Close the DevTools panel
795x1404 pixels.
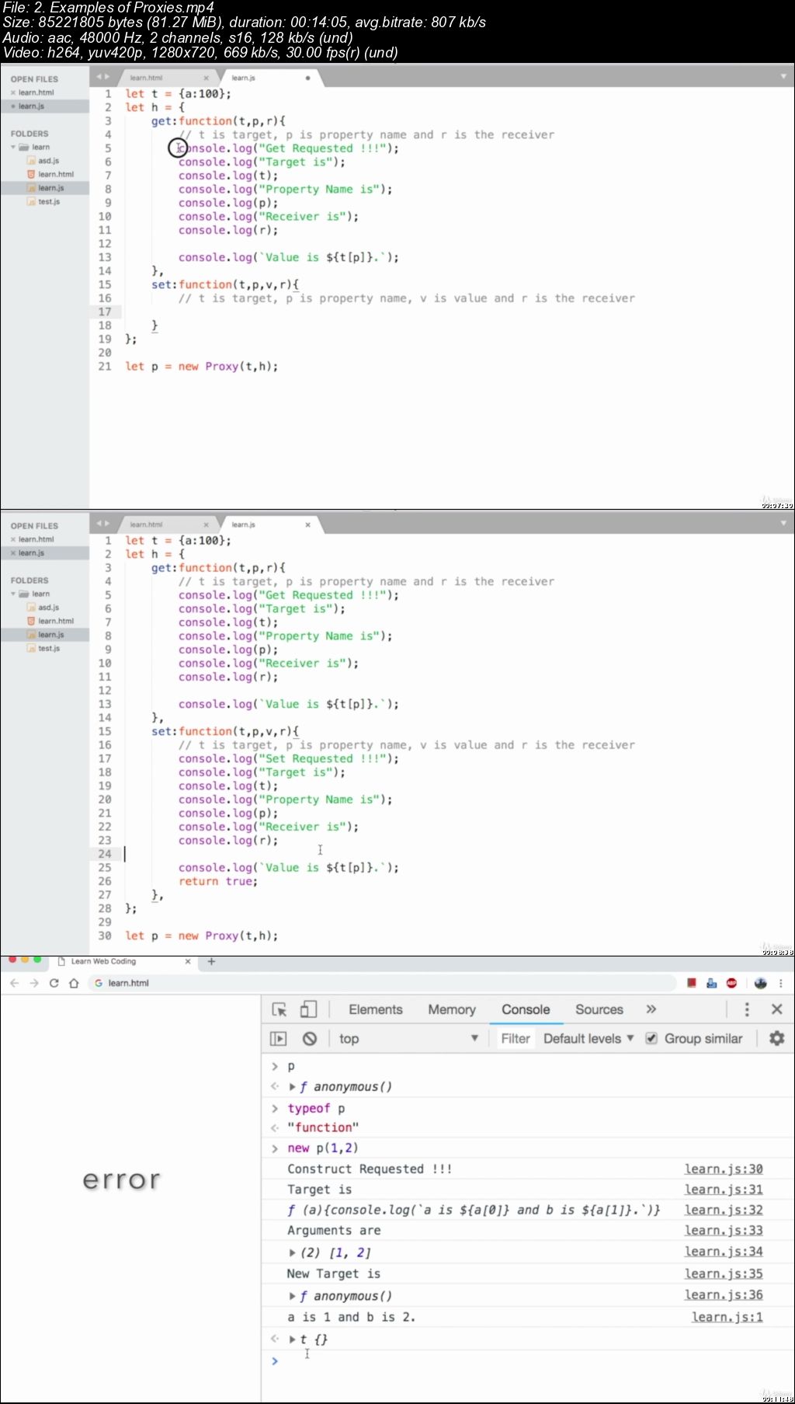(776, 1009)
